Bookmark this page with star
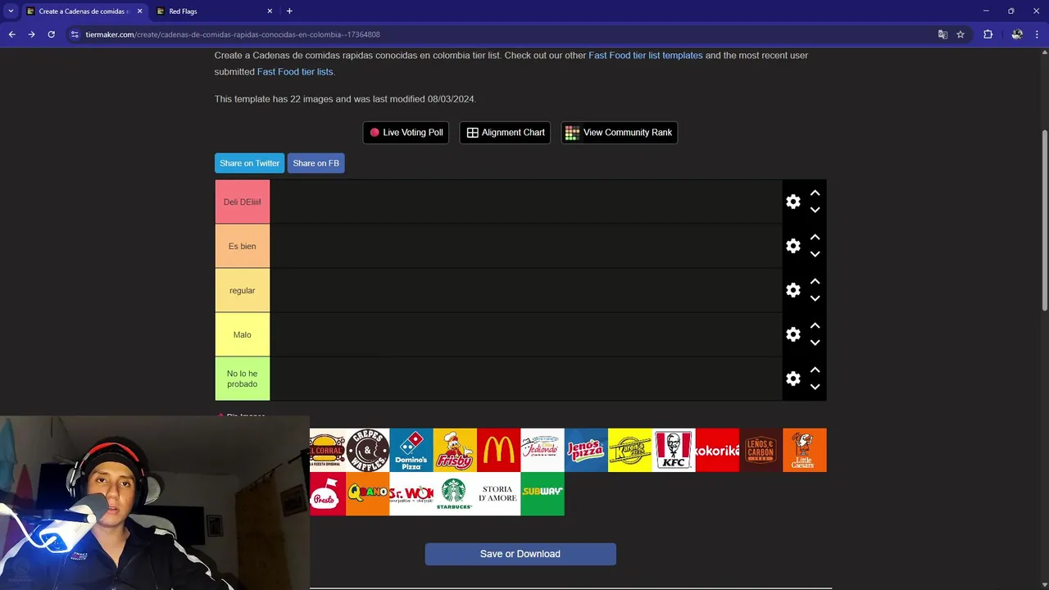 click(960, 34)
